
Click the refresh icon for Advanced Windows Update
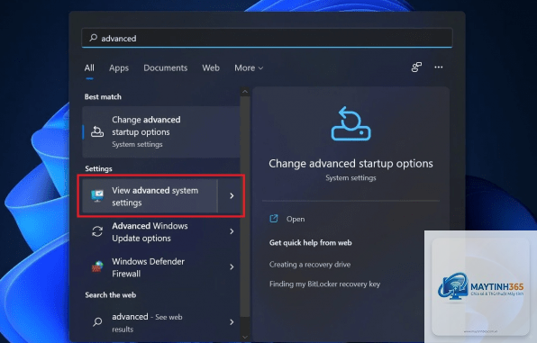coord(97,231)
